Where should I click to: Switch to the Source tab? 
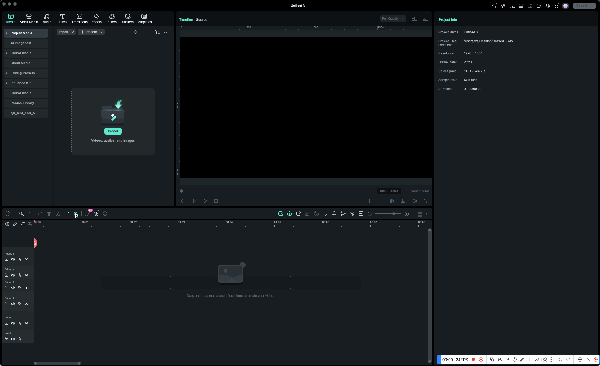click(201, 20)
